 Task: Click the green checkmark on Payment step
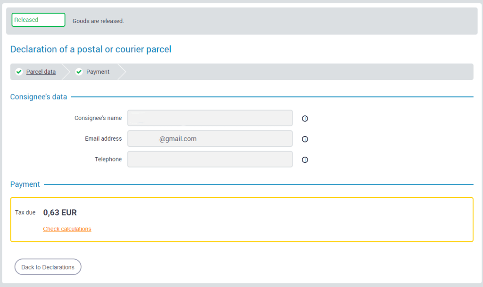[x=79, y=72]
